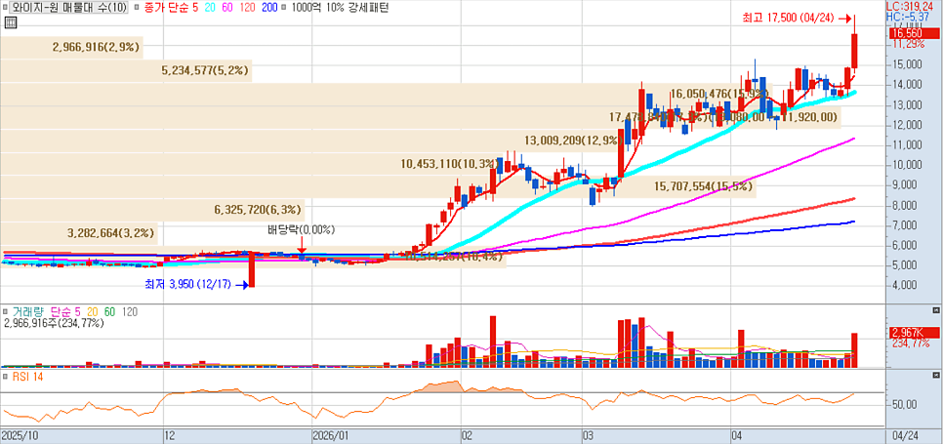
Task: Click the 04 month label on time axis
Action: coord(737,434)
